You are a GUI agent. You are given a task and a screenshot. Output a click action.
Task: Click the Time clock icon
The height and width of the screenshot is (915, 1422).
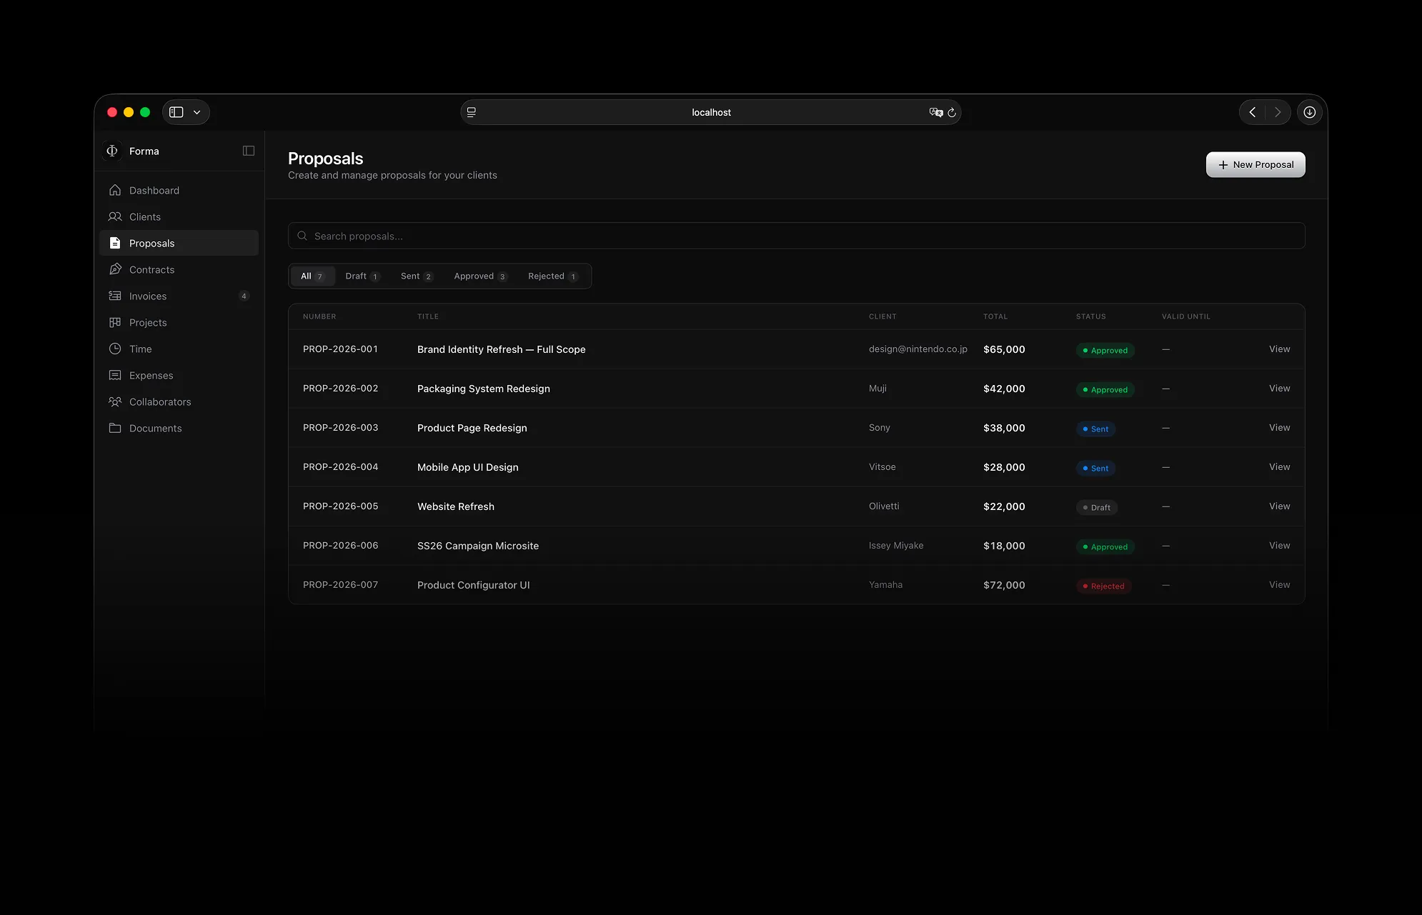tap(115, 349)
